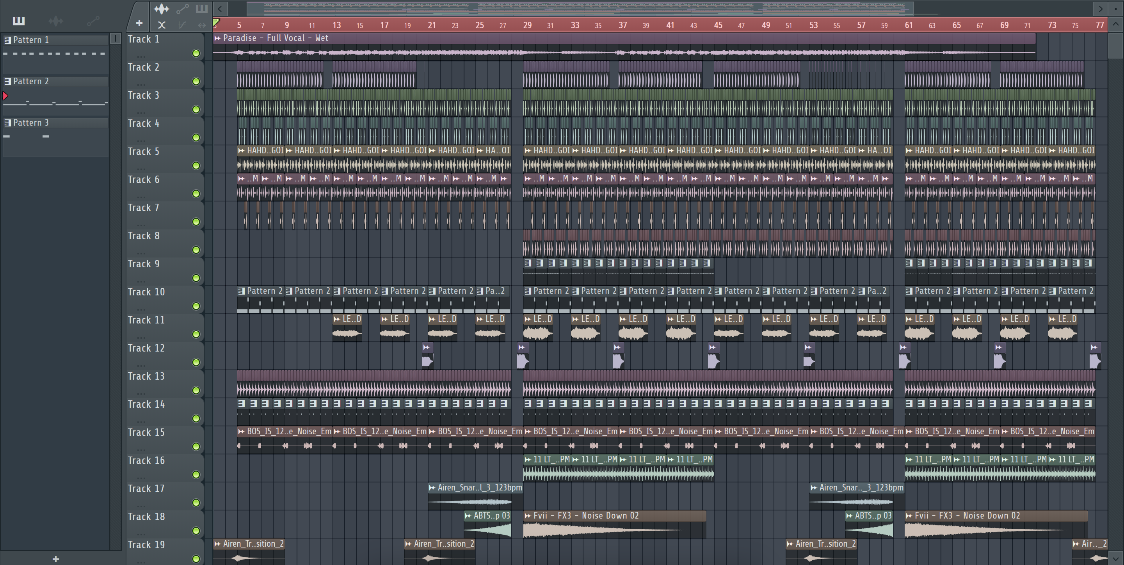
Task: Click Pattern 3 piano-roll icon in picker
Action: coord(7,123)
